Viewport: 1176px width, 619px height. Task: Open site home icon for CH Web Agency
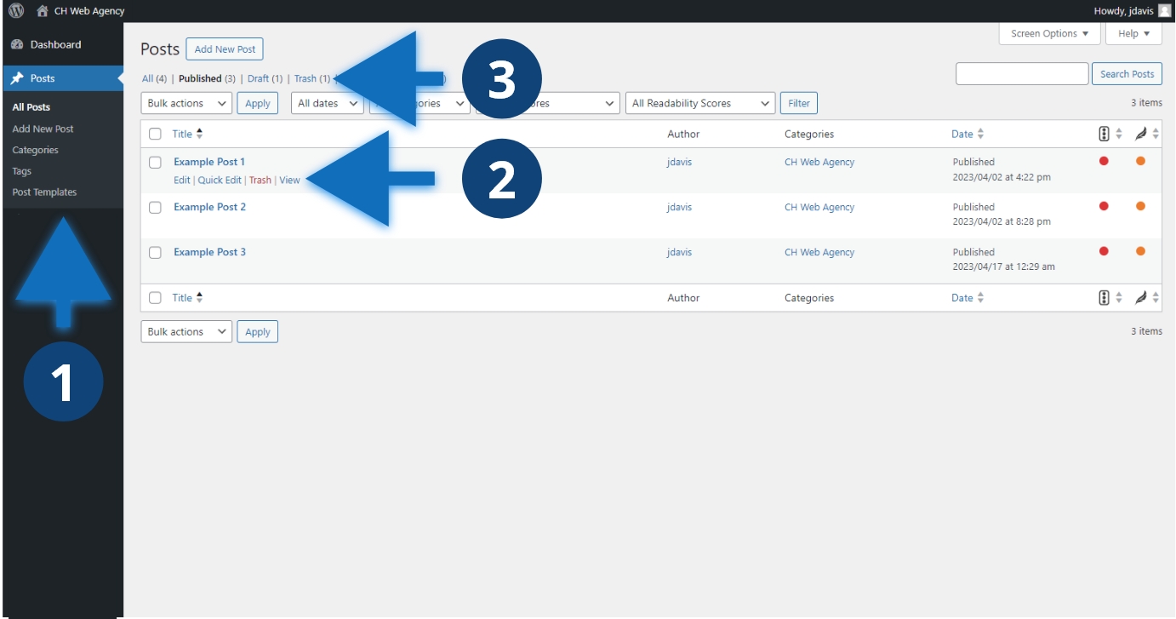point(43,11)
